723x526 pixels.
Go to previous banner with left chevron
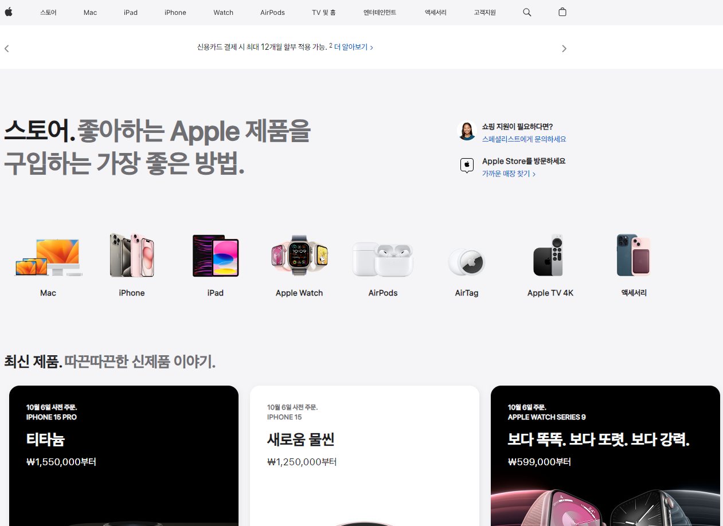7,48
